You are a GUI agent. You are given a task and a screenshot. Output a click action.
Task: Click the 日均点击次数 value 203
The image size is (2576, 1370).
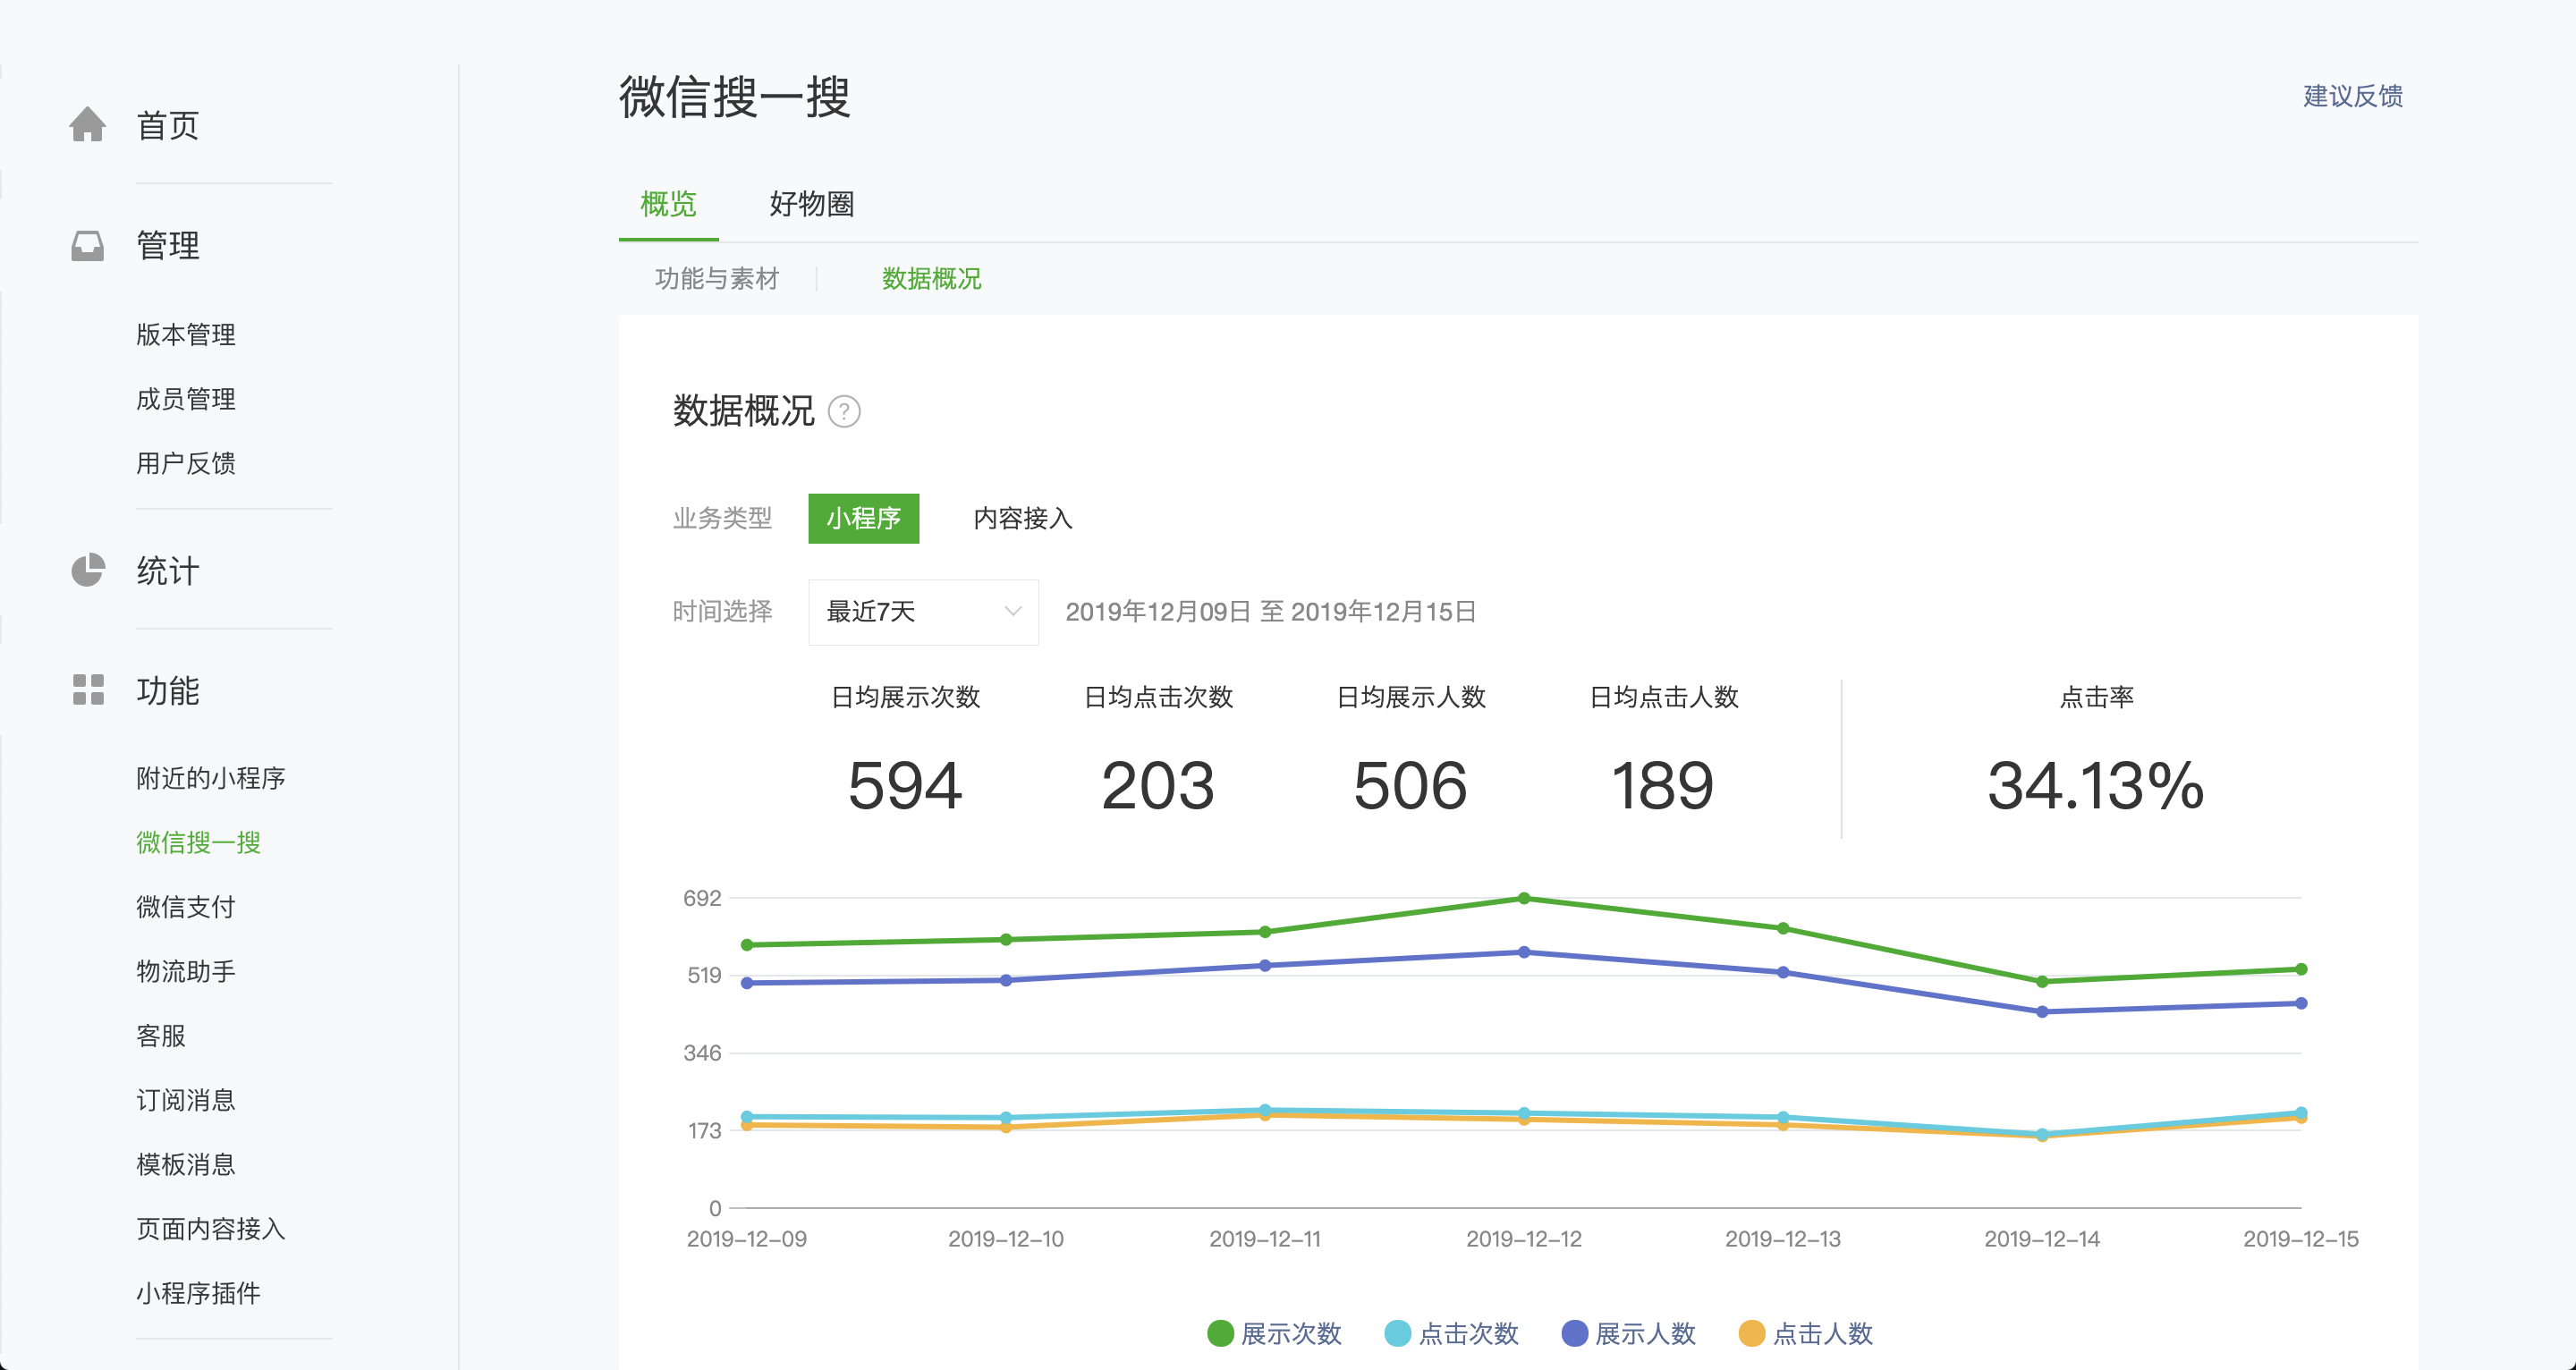[1158, 786]
